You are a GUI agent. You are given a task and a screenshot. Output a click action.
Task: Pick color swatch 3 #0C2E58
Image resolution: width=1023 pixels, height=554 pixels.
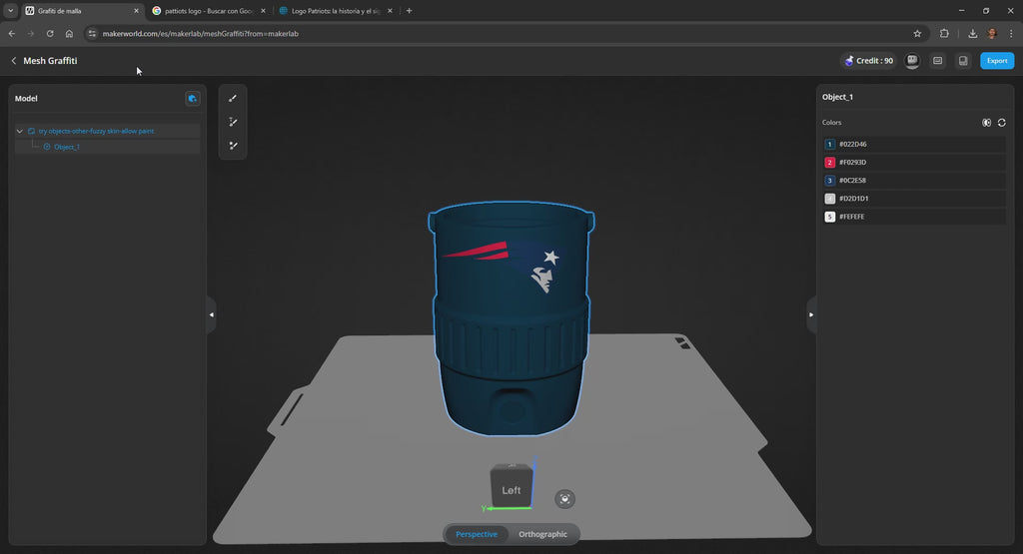[830, 181]
